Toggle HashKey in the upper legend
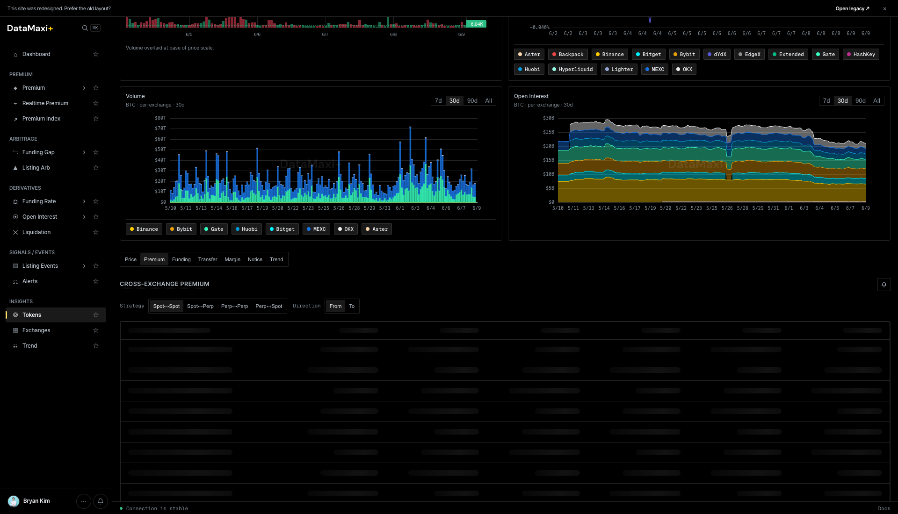This screenshot has height=514, width=898. click(861, 54)
